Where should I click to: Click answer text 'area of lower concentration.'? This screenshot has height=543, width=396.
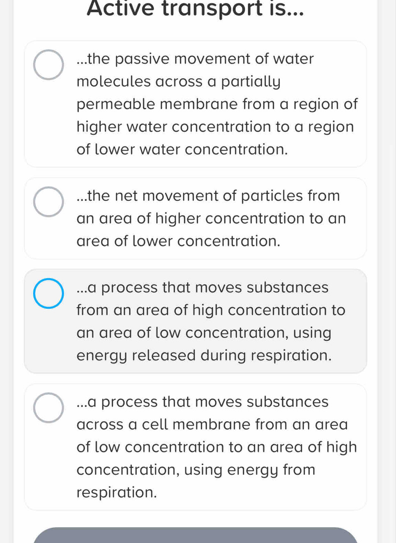click(178, 241)
